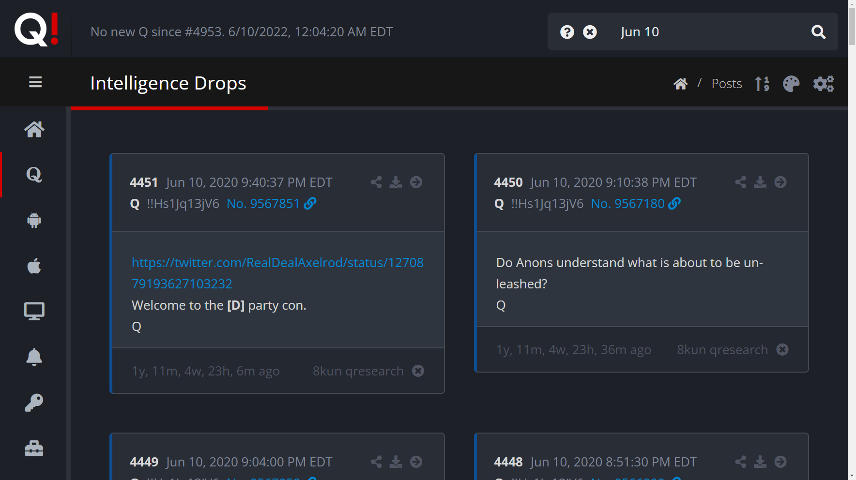856x480 pixels.
Task: Click the search magnifier button
Action: point(818,32)
